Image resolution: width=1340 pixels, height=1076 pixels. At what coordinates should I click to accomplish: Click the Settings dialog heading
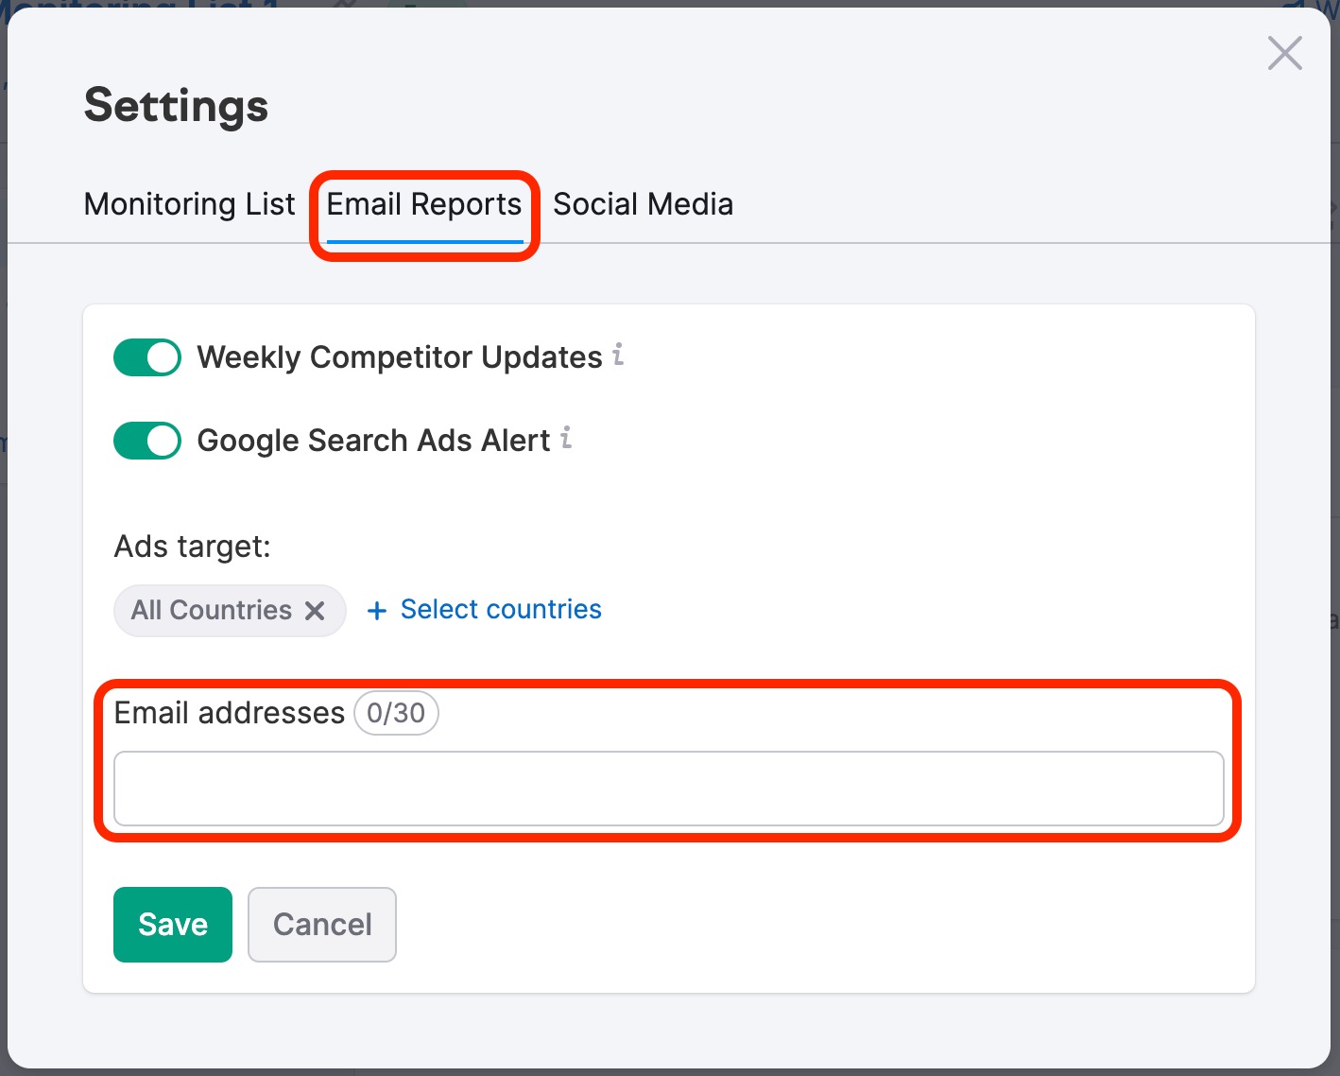pos(176,105)
